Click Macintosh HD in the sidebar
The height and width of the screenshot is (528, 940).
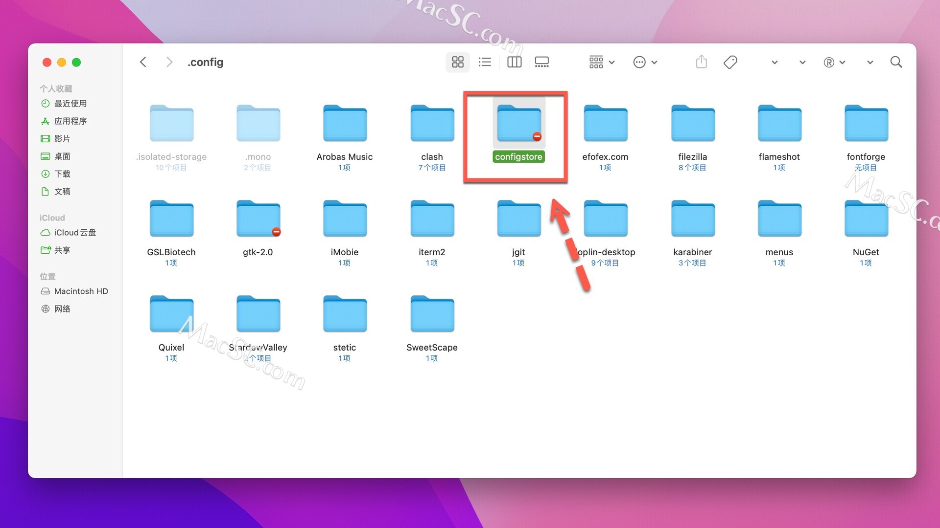click(81, 291)
